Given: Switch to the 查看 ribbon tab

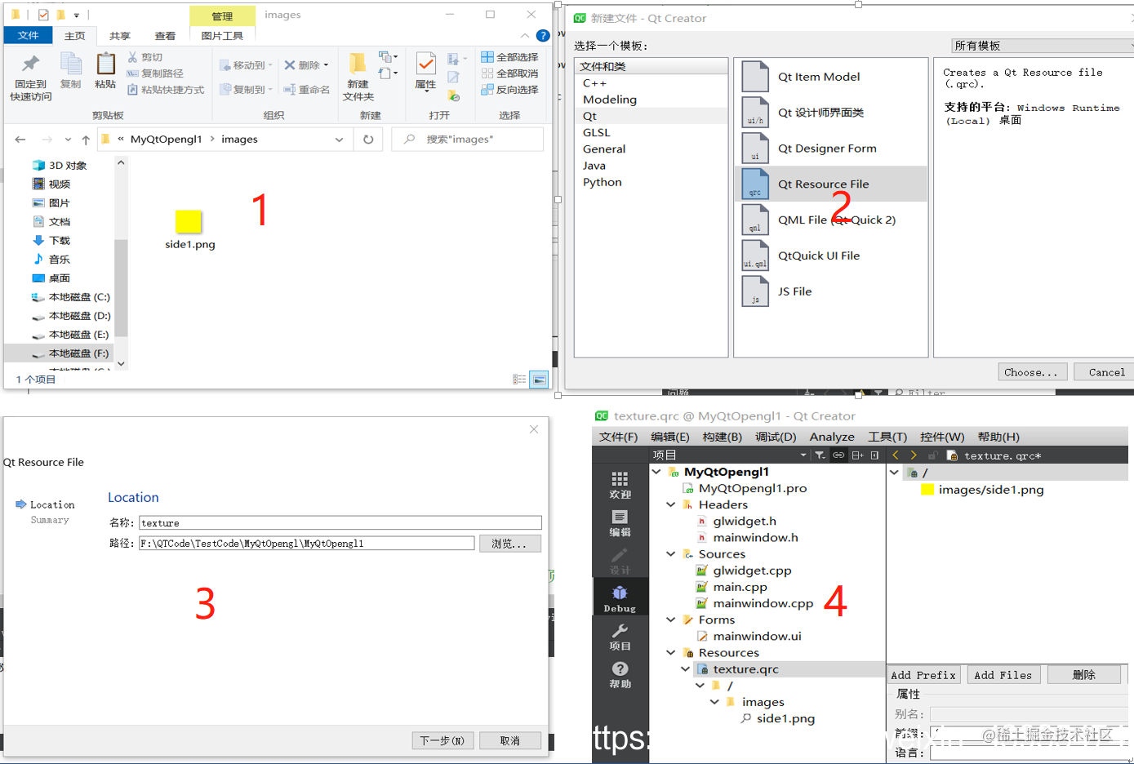Looking at the screenshot, I should click(x=165, y=36).
